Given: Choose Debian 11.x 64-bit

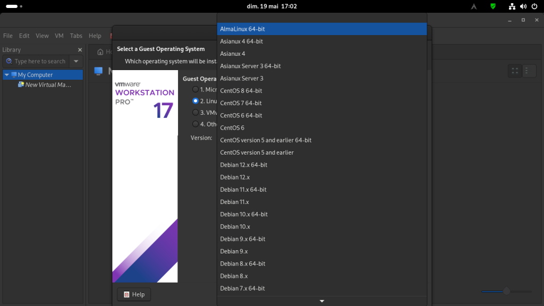Looking at the screenshot, I should tap(321, 190).
